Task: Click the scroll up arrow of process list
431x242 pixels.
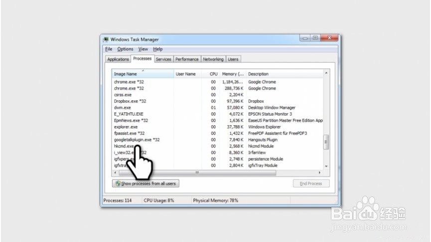Action: coord(326,73)
